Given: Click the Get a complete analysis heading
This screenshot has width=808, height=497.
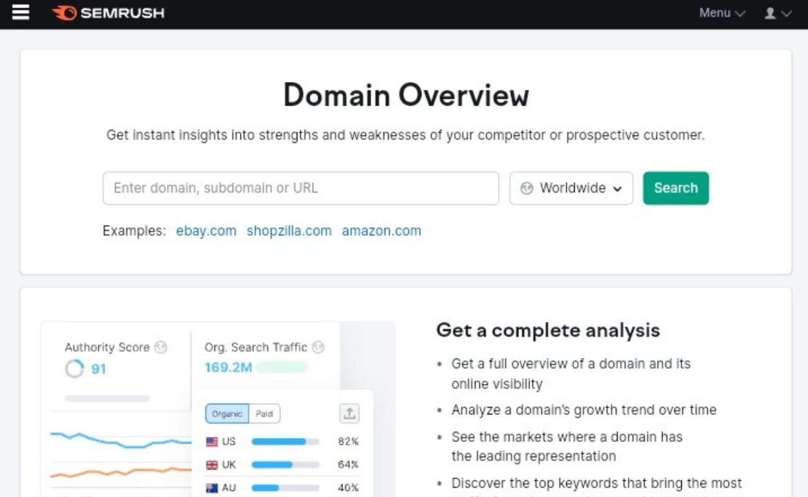Looking at the screenshot, I should pos(548,330).
